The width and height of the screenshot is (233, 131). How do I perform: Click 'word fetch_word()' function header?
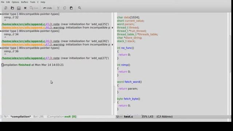129,82
